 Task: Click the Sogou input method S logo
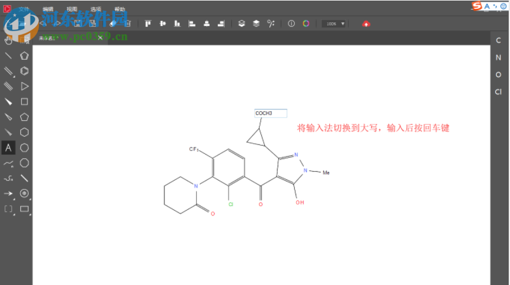click(x=477, y=6)
